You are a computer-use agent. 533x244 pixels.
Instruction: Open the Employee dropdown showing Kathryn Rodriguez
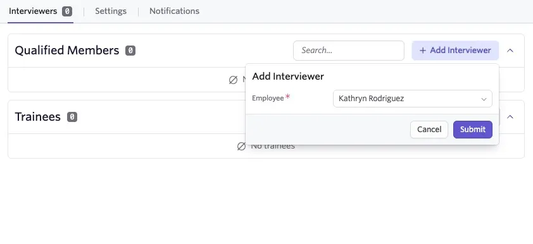coord(412,99)
